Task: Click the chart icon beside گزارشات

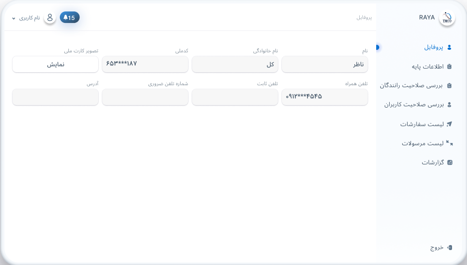Action: pos(449,162)
